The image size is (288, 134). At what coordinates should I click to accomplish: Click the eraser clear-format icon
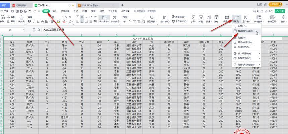(70, 21)
